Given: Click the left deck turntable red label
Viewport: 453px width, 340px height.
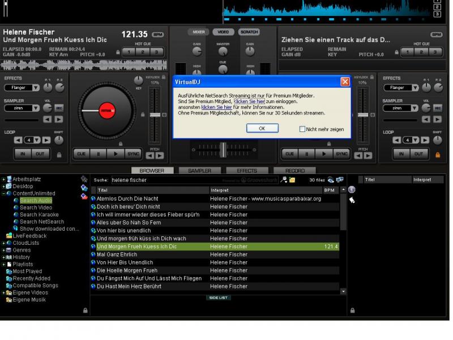Looking at the screenshot, I should click(x=107, y=111).
